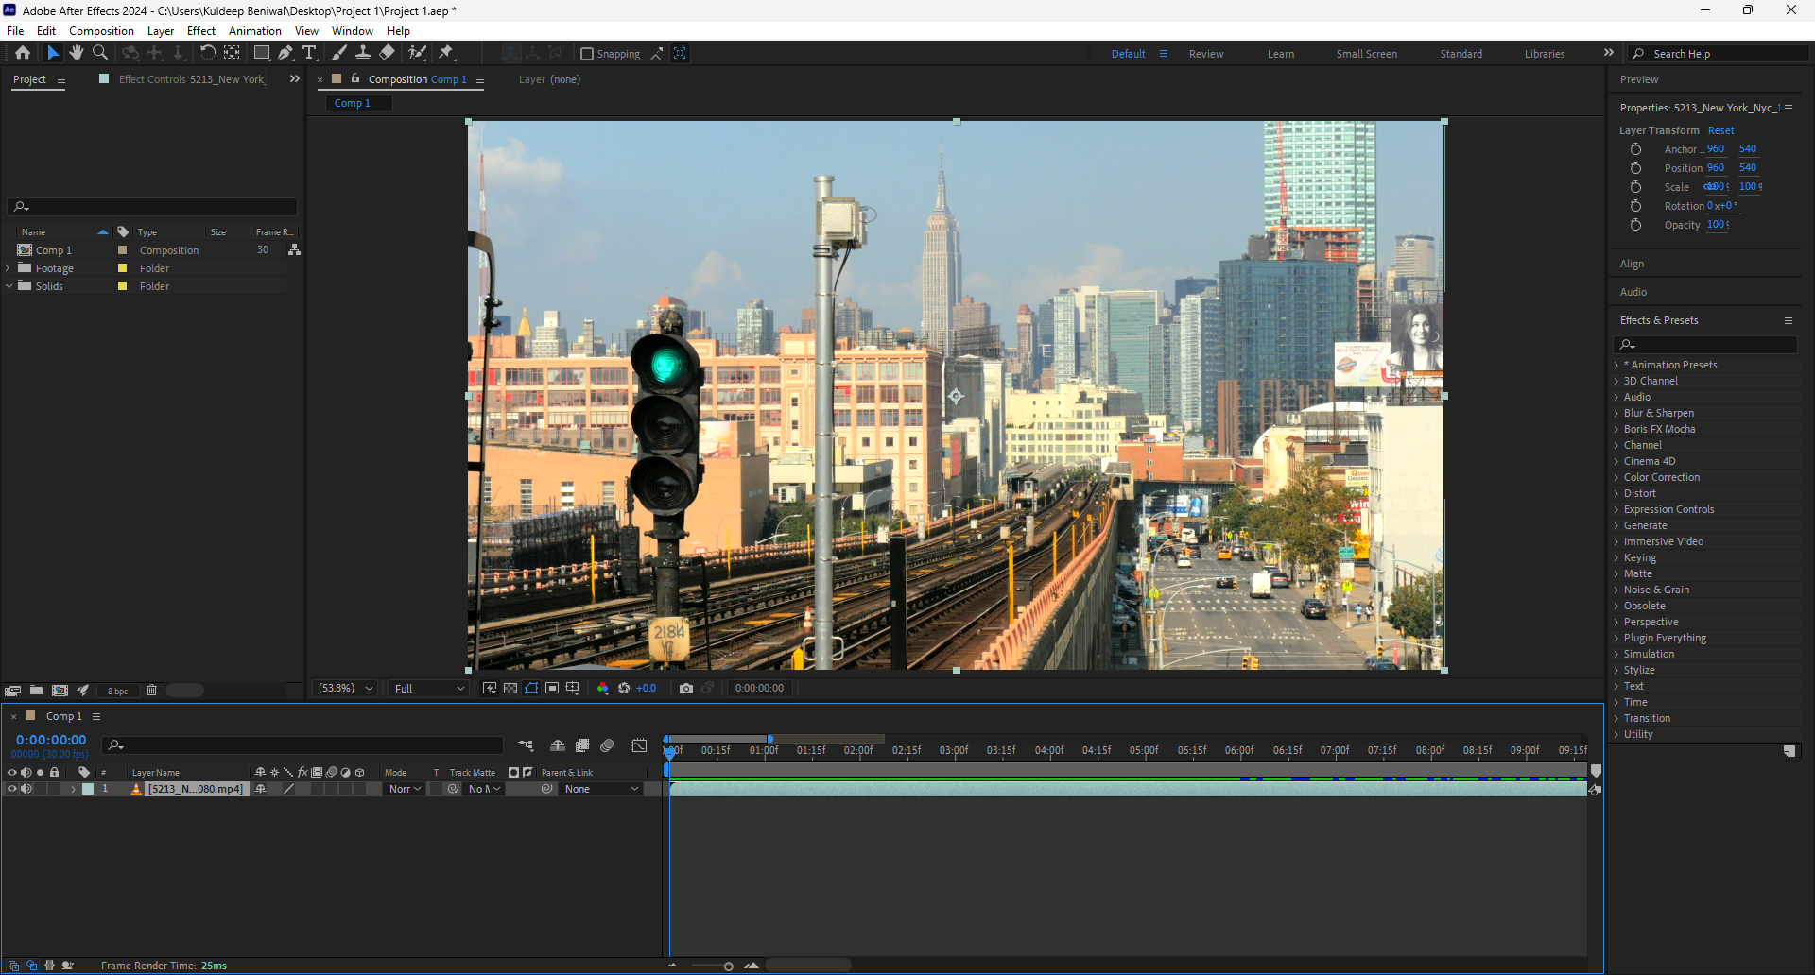Open the Composition menu
This screenshot has height=975, width=1815.
(x=101, y=31)
